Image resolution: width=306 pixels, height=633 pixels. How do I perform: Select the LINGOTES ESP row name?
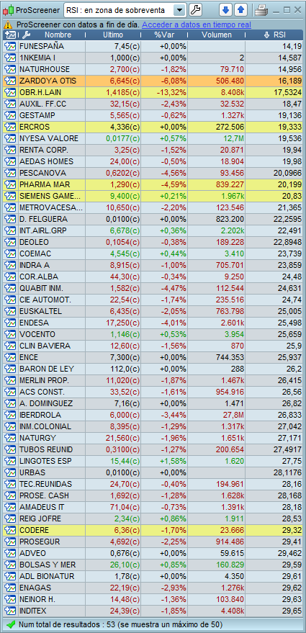click(46, 461)
